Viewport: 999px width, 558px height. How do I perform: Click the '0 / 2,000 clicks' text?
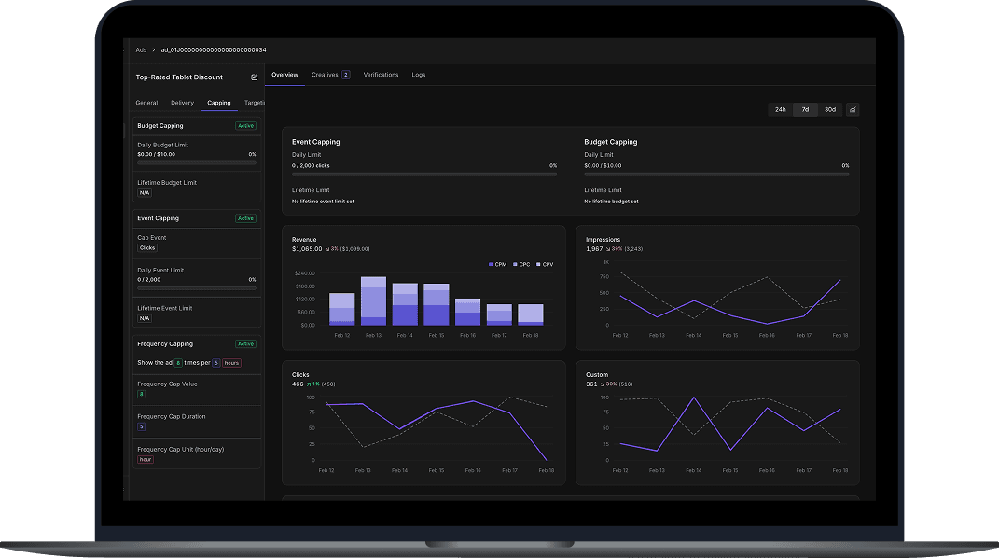(311, 165)
